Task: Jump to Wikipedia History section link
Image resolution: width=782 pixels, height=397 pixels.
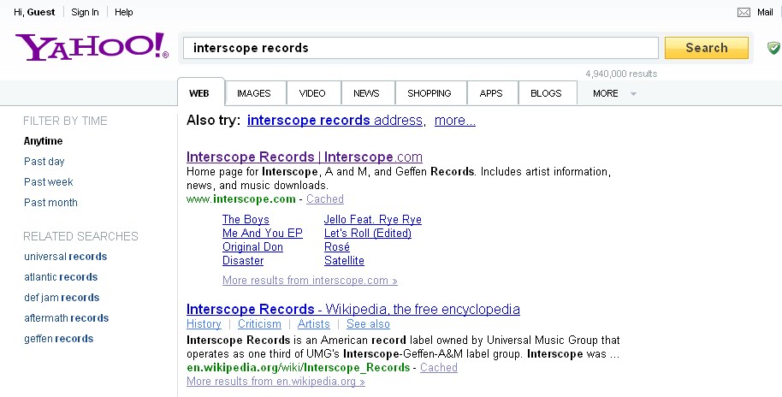Action: click(x=204, y=324)
